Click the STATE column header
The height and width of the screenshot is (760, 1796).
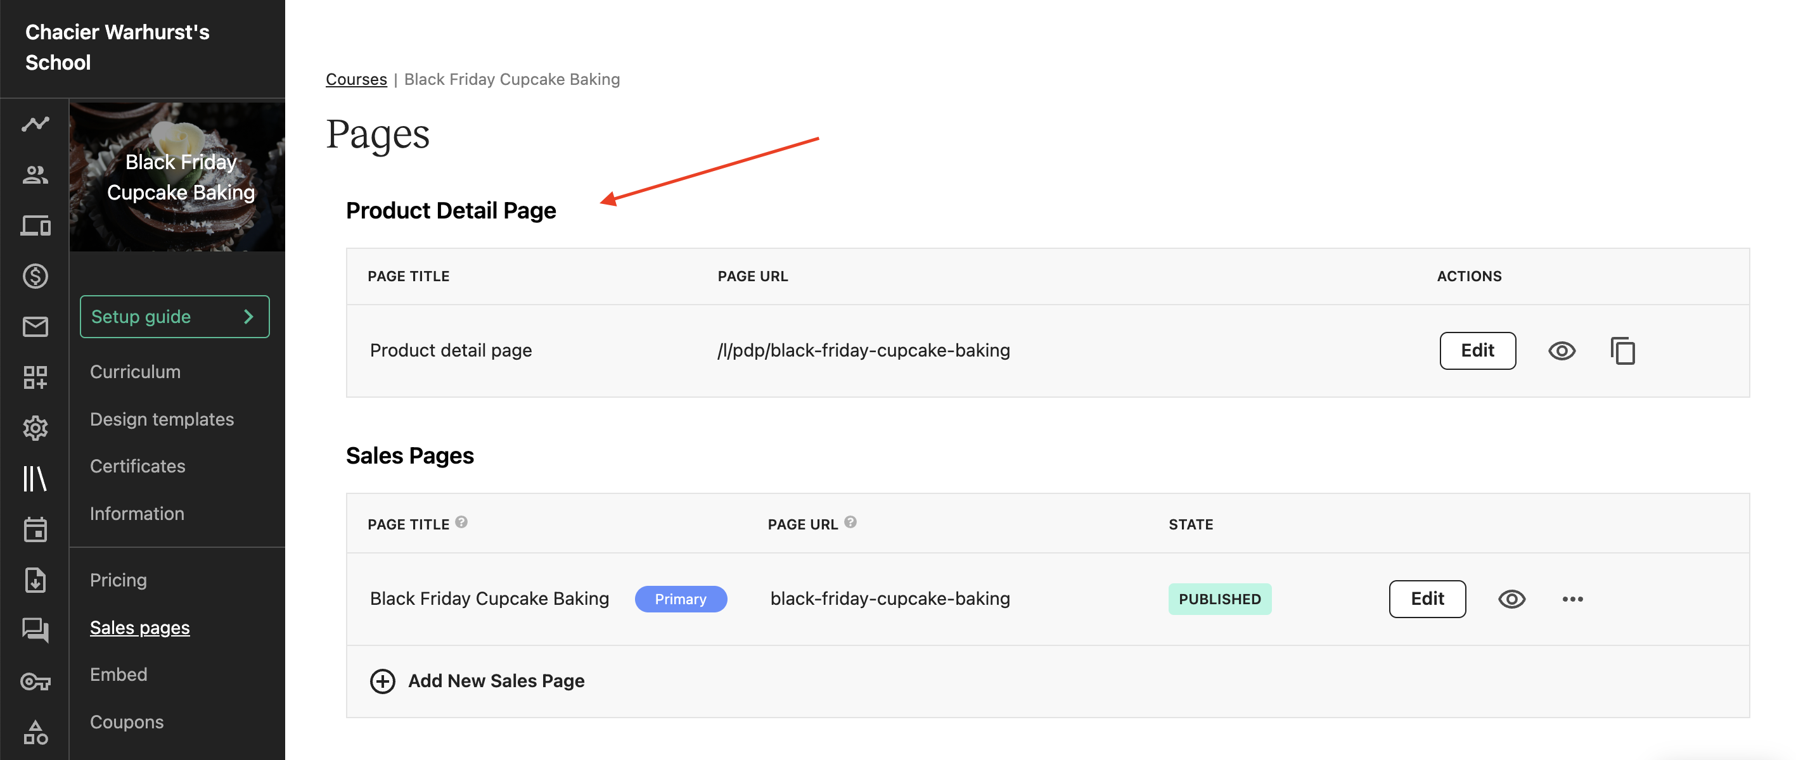(1191, 524)
